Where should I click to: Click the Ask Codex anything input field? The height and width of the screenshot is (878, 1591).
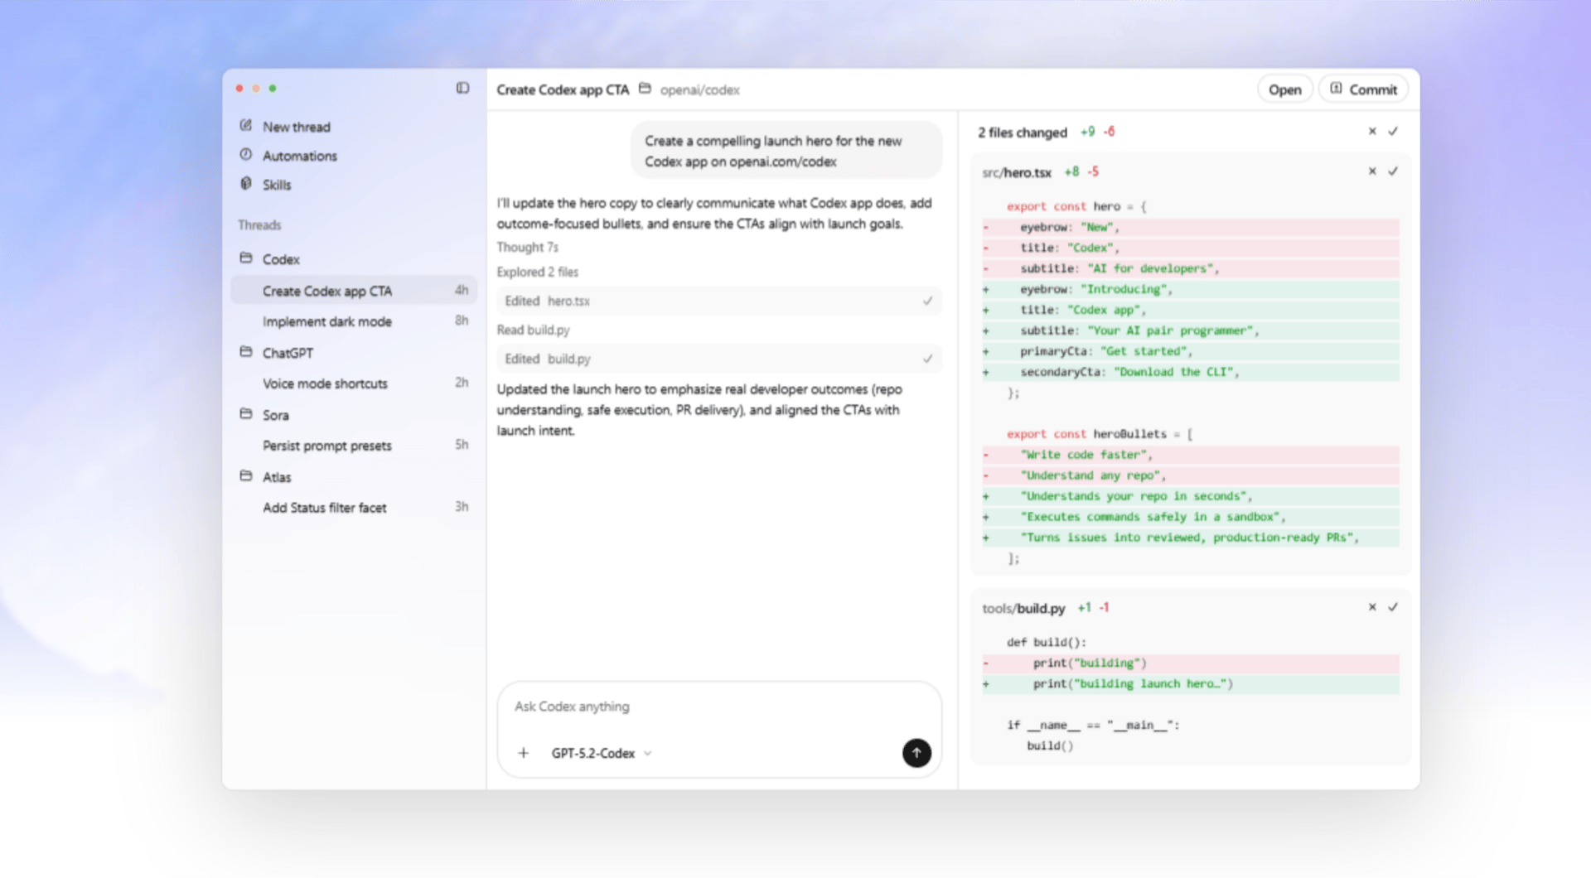[719, 707]
